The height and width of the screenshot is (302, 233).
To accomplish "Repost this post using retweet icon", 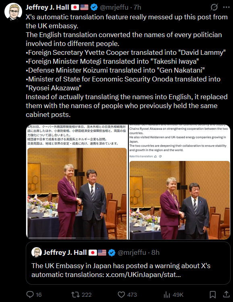I will tap(76, 294).
